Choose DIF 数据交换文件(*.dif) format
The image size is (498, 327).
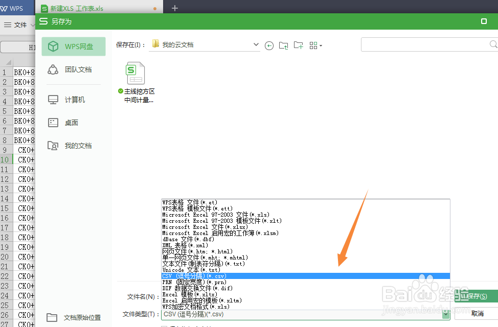tap(306, 288)
